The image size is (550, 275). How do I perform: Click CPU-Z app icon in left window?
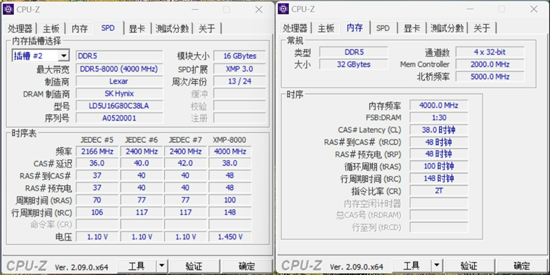click(x=8, y=10)
